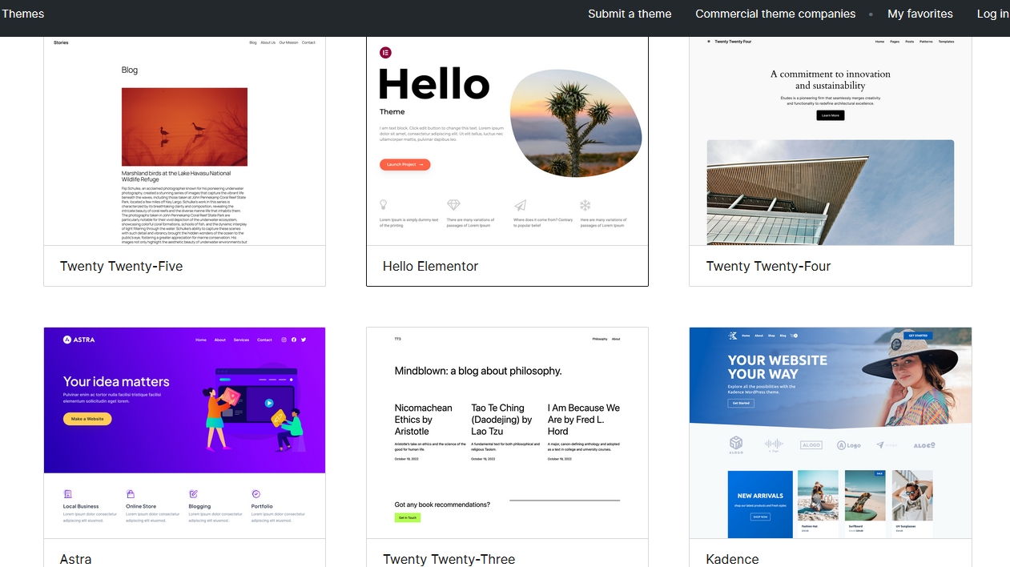The image size is (1010, 567).
Task: Select the Hello Elementor theme name
Action: [x=430, y=266]
